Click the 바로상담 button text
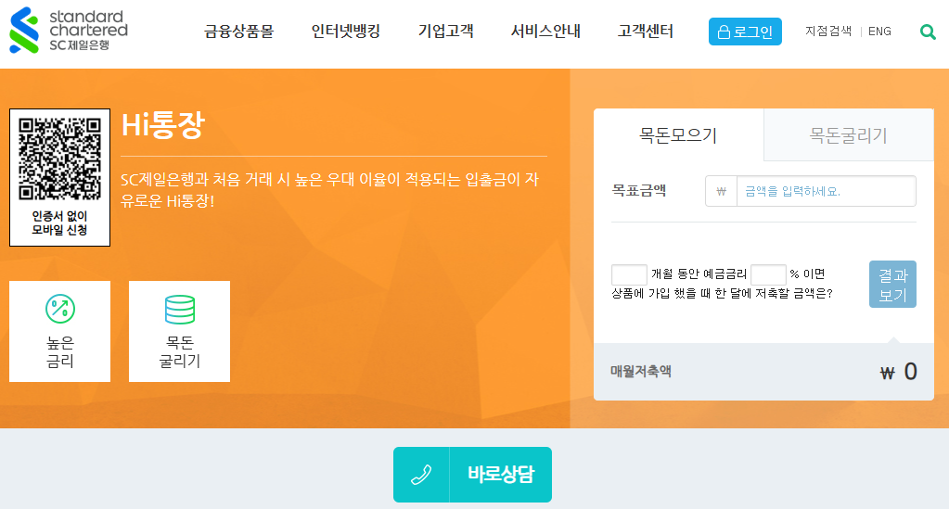 click(501, 475)
